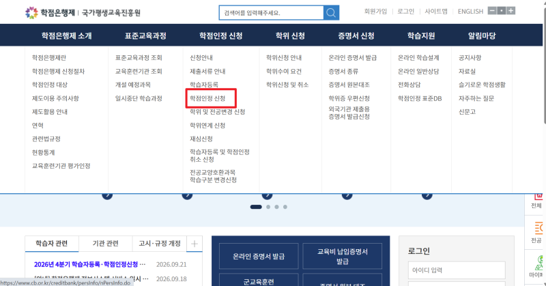This screenshot has width=546, height=286.
Task: Open 증명서 원본대조 item
Action: [349, 85]
